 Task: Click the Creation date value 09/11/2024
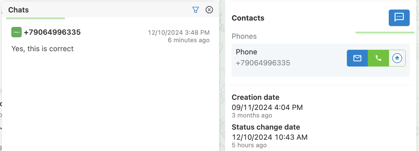267,108
